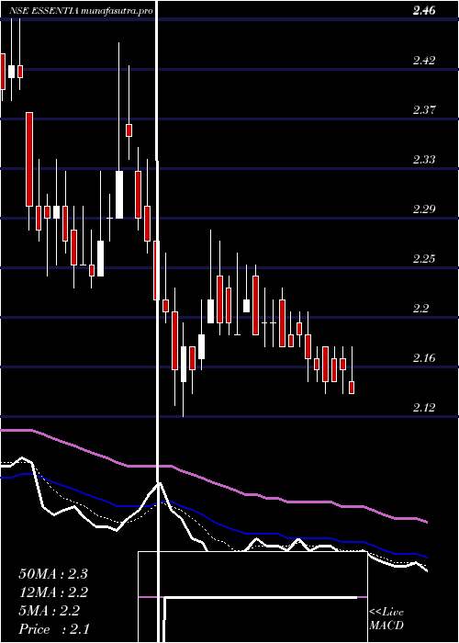Click the 2.46 price axis label

[424, 11]
